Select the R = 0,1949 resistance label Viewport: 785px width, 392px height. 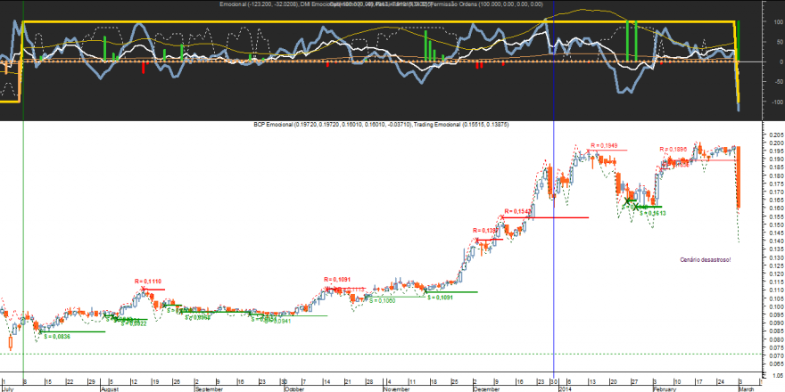pyautogui.click(x=604, y=144)
